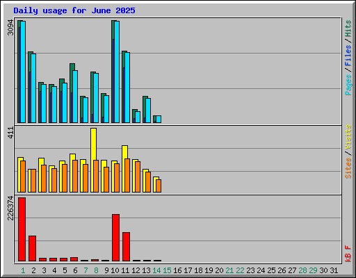Select the 226374 kilobytes axis value
Image resolution: width=356 pixels, height=278 pixels.
pos(10,208)
